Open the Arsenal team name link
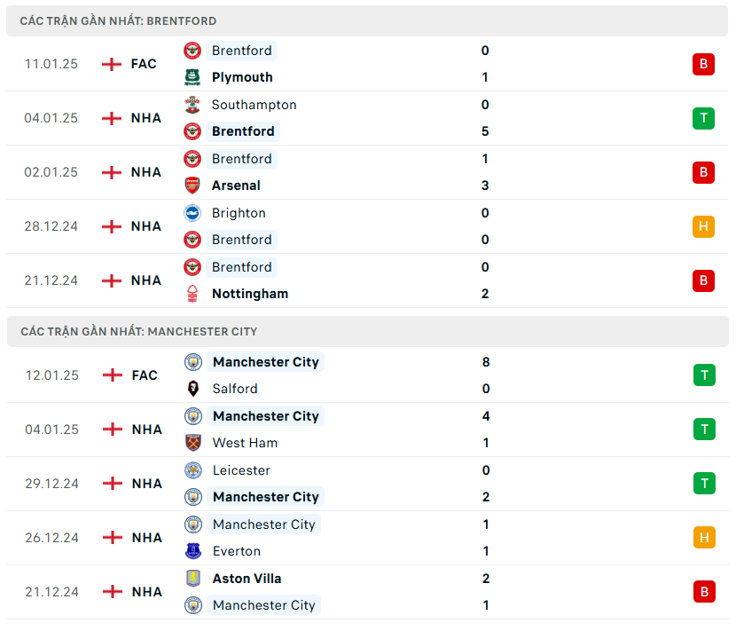This screenshot has width=736, height=631. (x=236, y=185)
